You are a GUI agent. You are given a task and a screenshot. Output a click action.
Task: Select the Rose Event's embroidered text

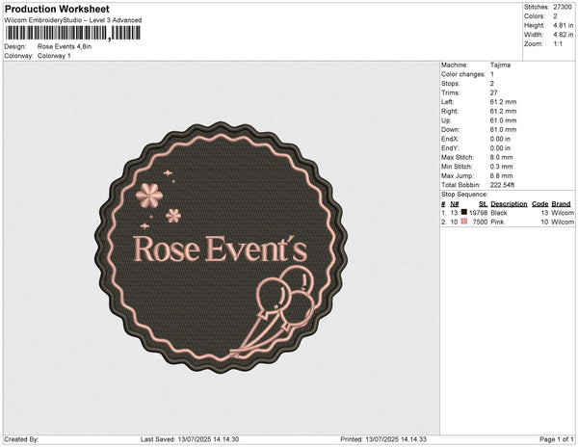click(219, 249)
